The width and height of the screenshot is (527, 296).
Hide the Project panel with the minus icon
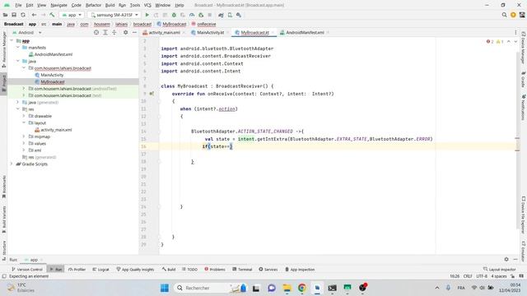click(x=134, y=33)
